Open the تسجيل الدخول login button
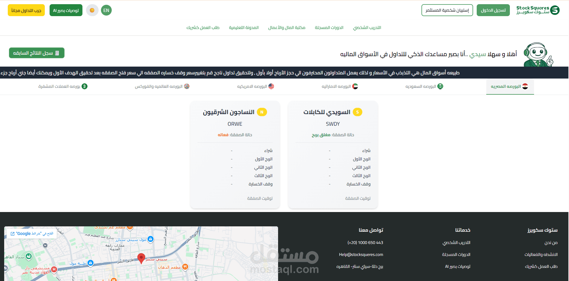The image size is (569, 281). pyautogui.click(x=493, y=10)
